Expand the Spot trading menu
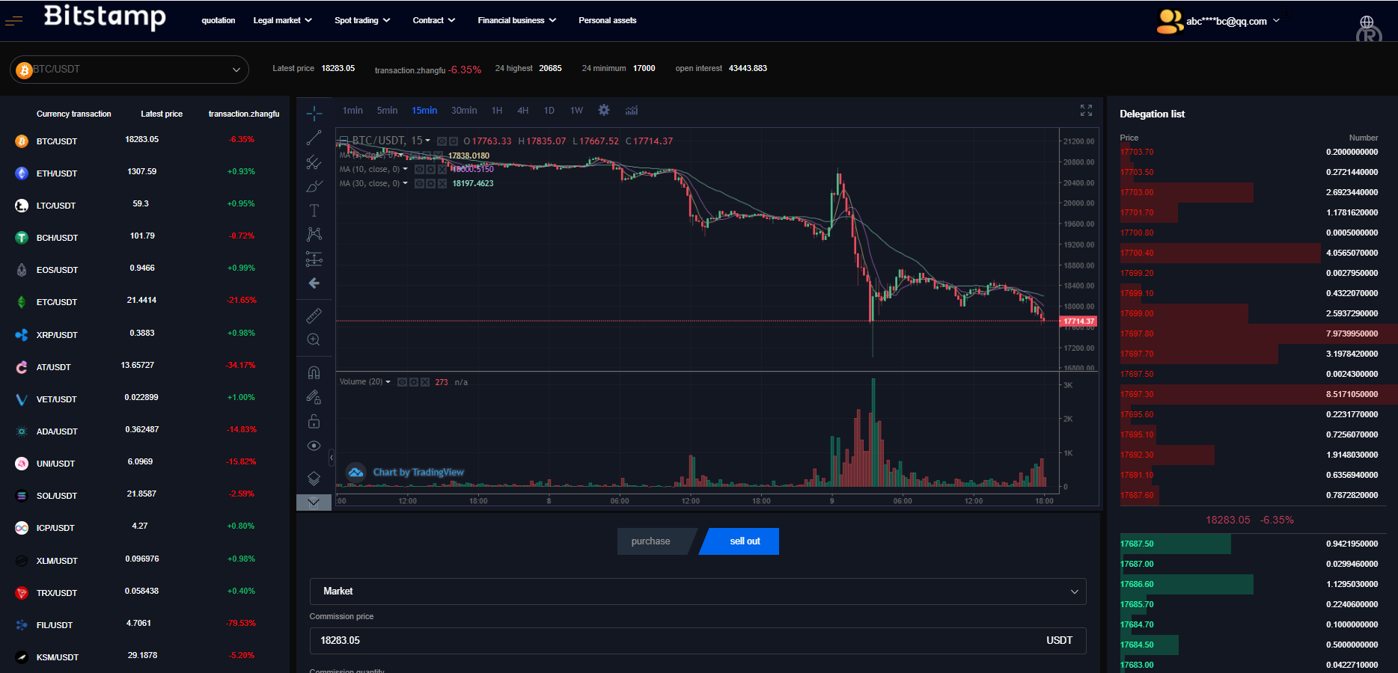 point(362,20)
